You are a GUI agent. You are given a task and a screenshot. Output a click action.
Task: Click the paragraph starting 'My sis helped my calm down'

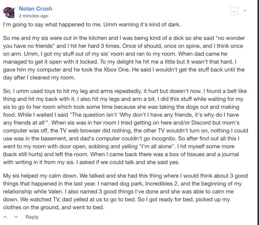pos(125,191)
